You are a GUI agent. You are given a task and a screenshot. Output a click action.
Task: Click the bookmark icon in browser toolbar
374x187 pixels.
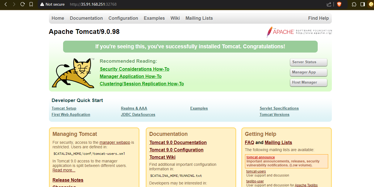pos(31,4)
